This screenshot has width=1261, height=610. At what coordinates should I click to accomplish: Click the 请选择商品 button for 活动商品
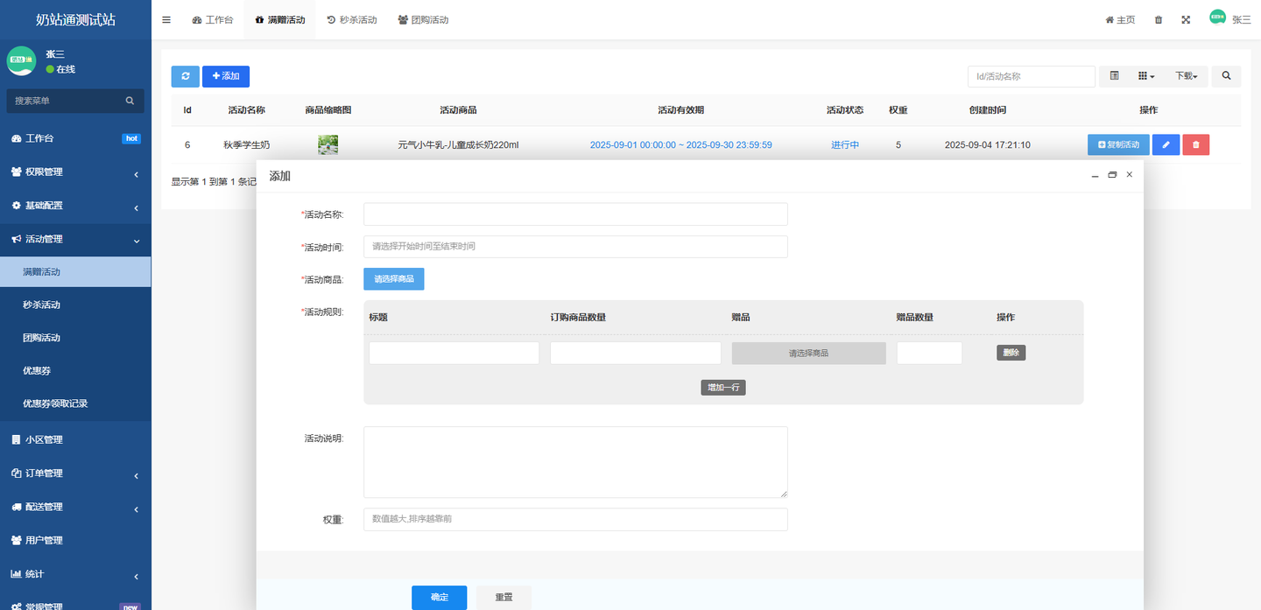click(394, 279)
